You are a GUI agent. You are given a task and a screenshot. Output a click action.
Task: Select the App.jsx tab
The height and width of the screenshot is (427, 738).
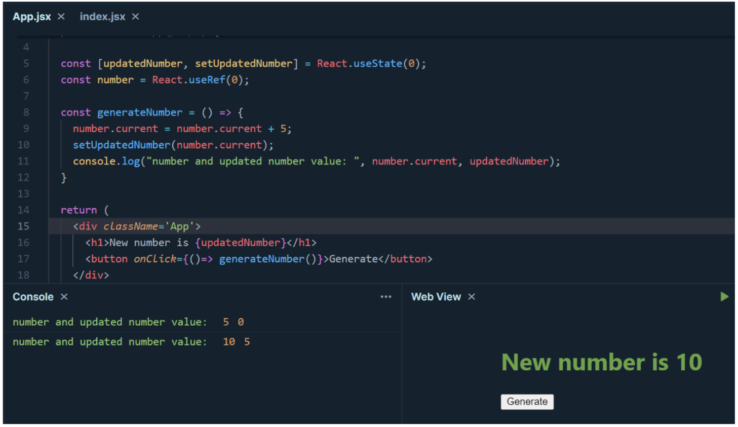(x=32, y=17)
